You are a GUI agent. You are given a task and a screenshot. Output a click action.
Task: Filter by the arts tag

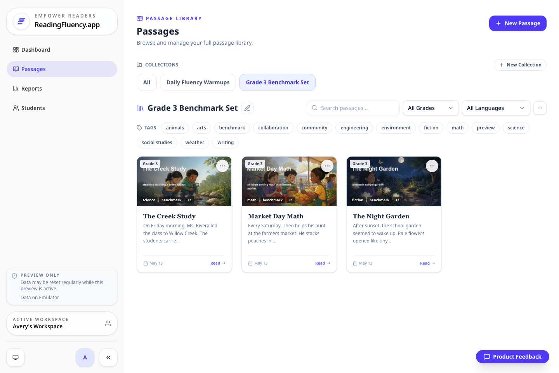pos(201,128)
